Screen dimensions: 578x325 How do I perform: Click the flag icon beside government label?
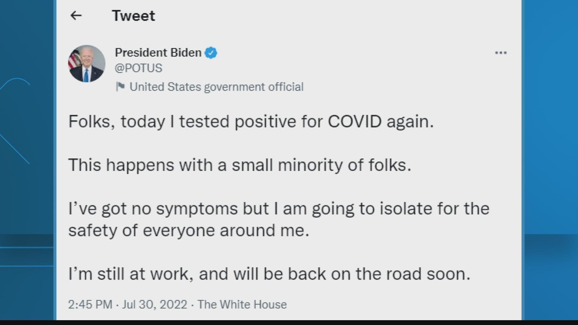(120, 87)
